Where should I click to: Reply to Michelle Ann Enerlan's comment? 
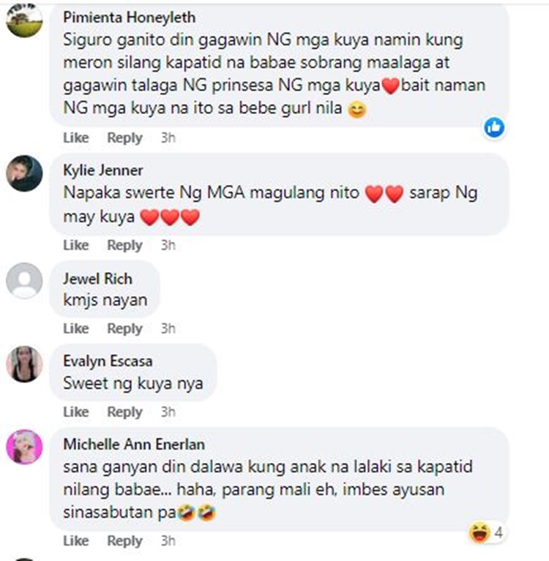(124, 541)
